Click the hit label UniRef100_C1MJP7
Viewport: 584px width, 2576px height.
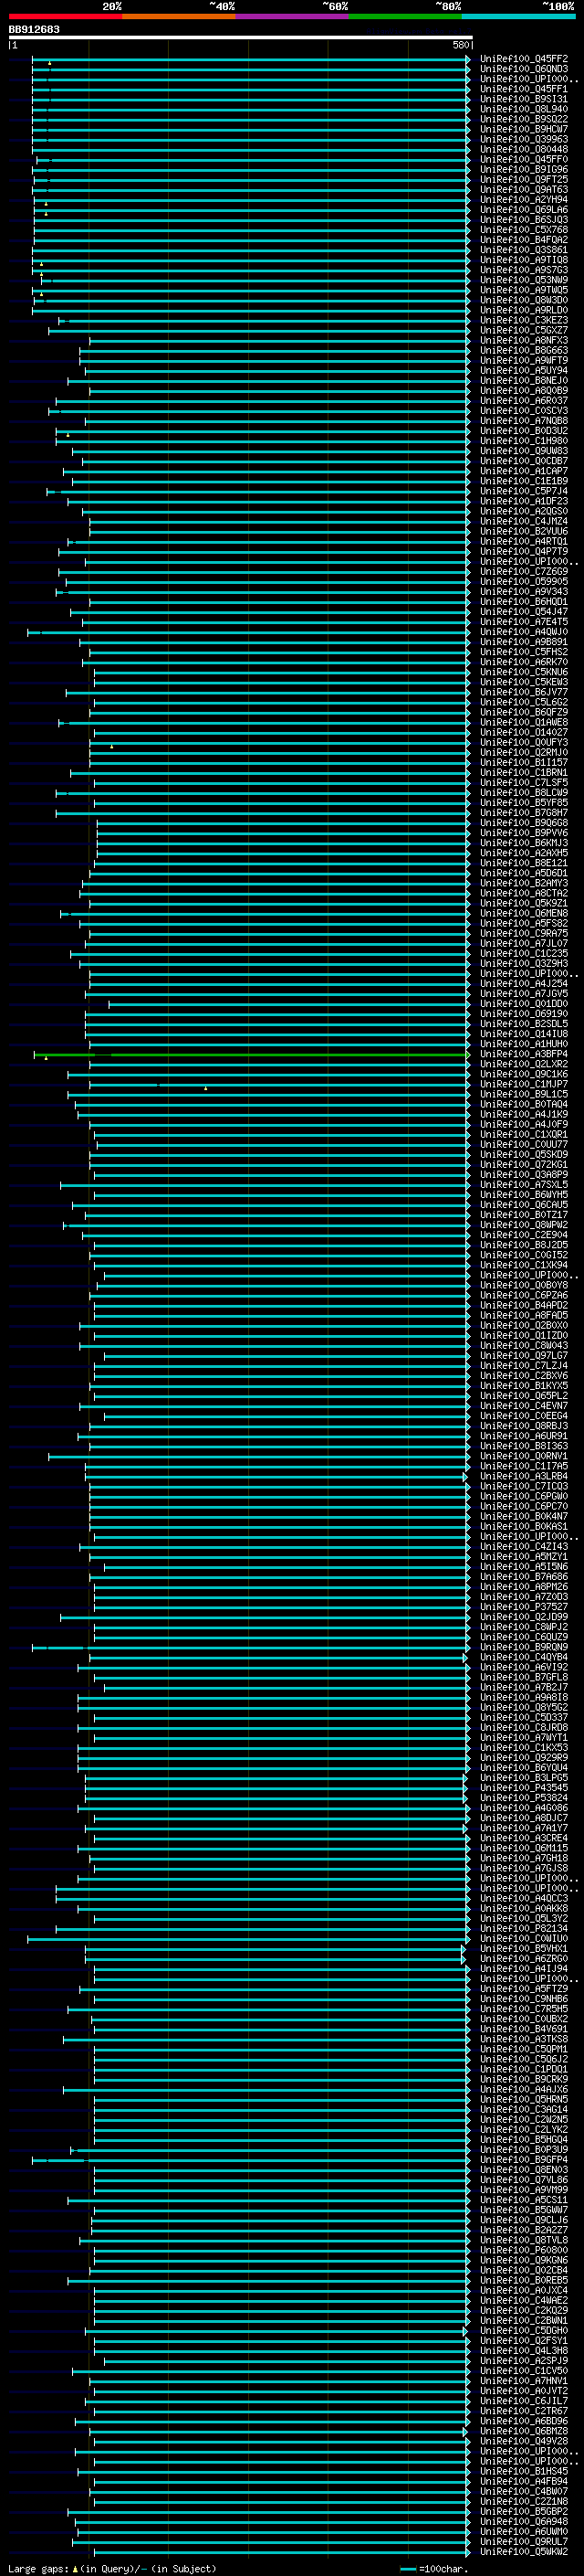coord(524,1084)
